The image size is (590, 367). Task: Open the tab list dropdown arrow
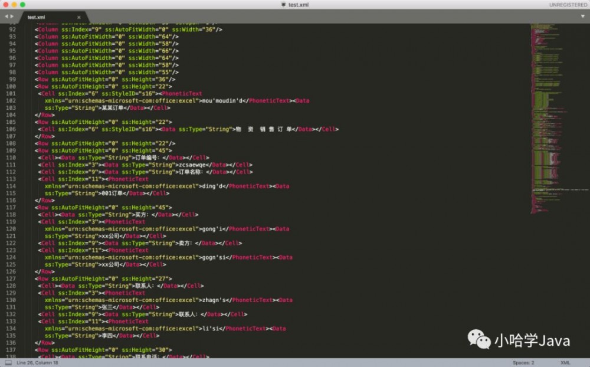pyautogui.click(x=582, y=17)
